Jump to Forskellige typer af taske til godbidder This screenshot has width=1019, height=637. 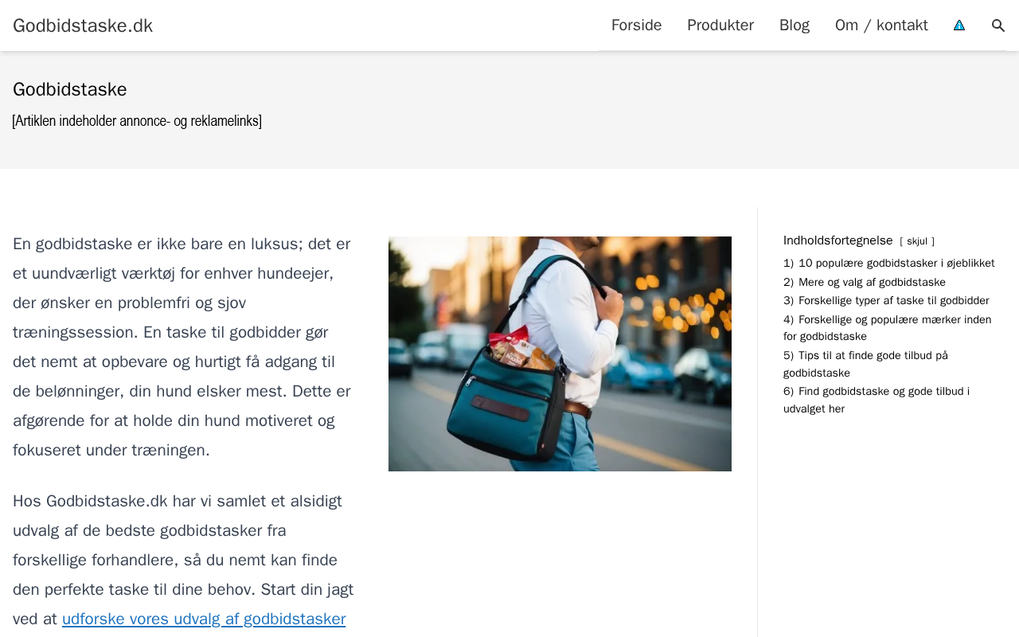tap(886, 300)
